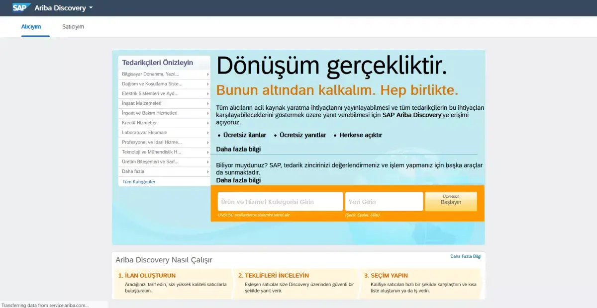
Task: Click Daha fazla bilgi below bullet list
Action: click(238, 149)
